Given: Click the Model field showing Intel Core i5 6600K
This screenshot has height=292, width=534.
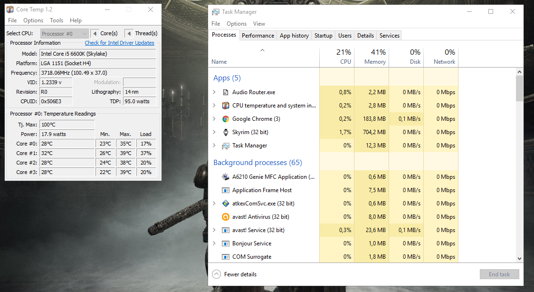Looking at the screenshot, I should (x=98, y=54).
